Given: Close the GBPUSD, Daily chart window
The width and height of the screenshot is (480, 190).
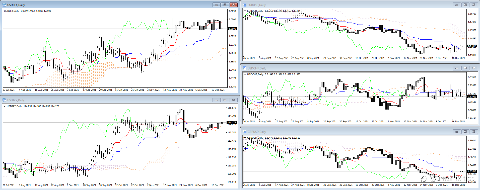Looking at the screenshot, I should coord(474,132).
